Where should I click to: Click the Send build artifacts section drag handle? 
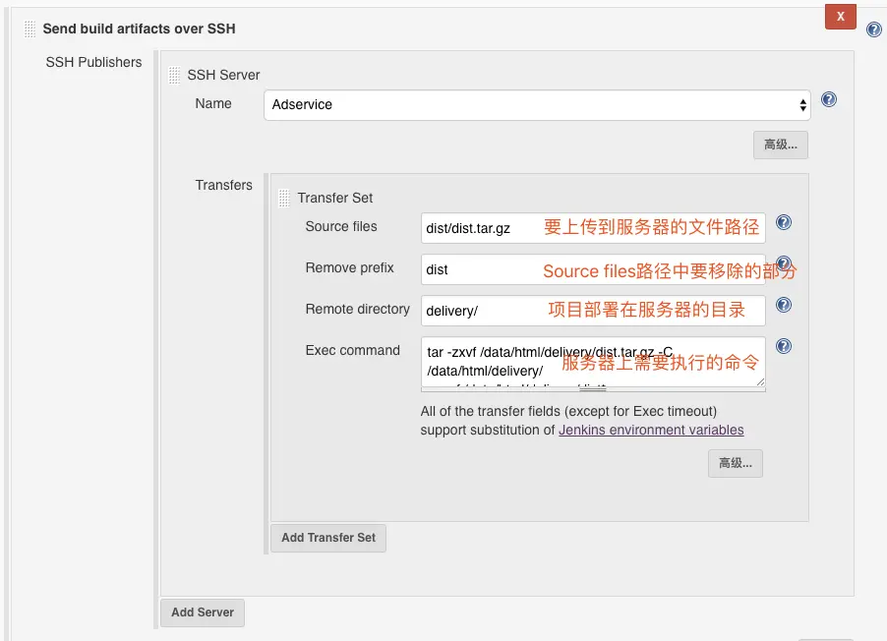click(30, 29)
